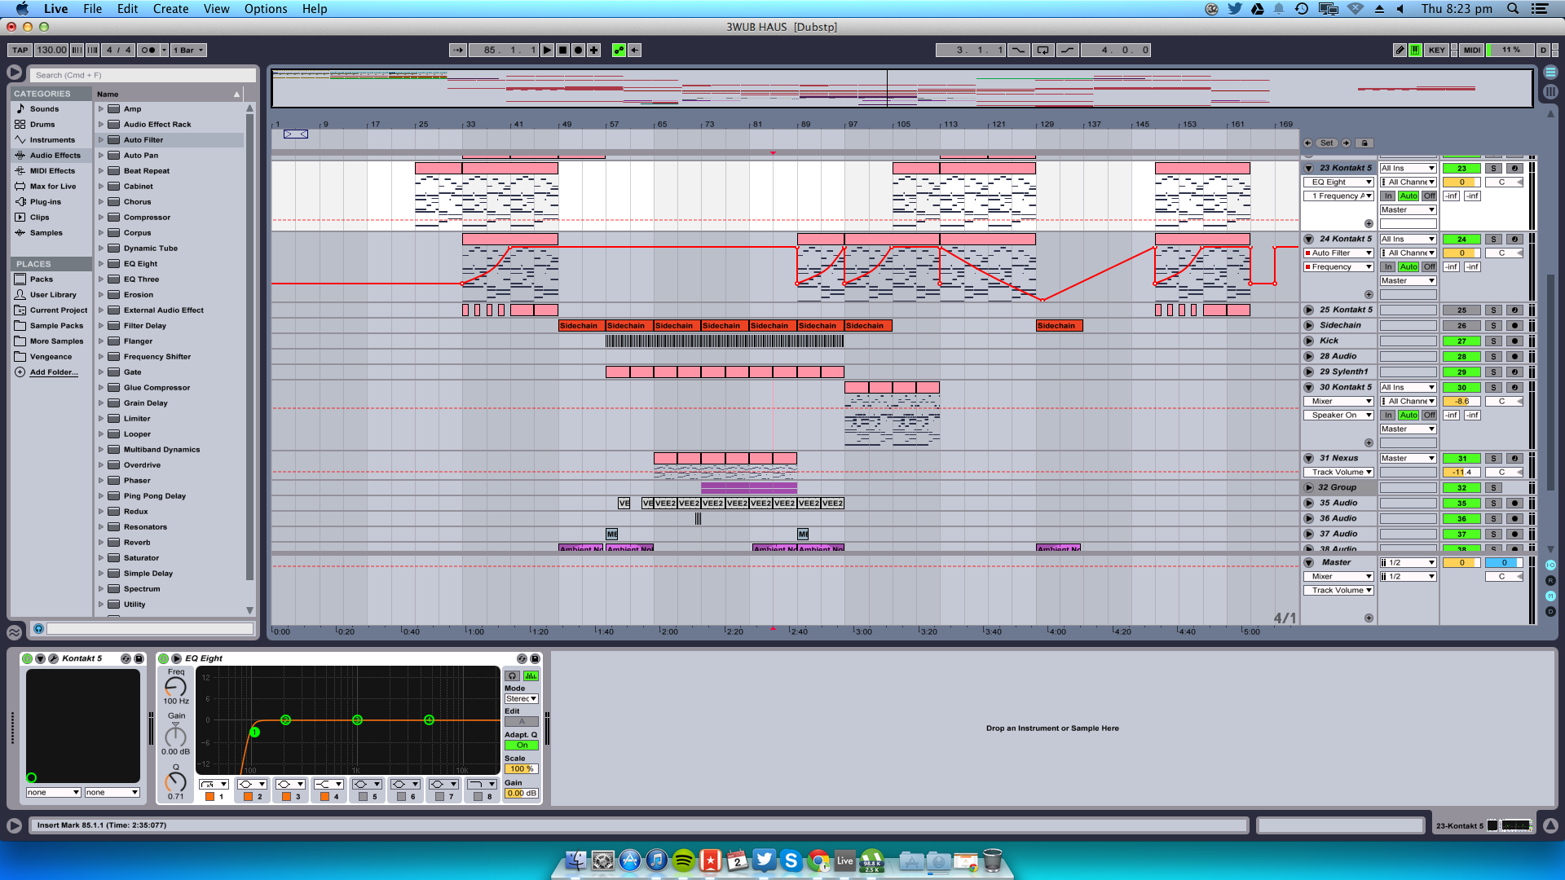Toggle the Automation Arm button

[619, 51]
